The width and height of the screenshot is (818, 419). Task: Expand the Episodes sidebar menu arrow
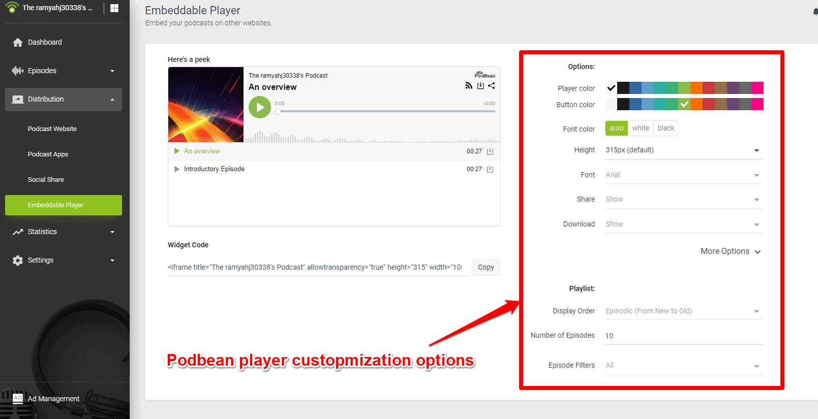click(112, 71)
